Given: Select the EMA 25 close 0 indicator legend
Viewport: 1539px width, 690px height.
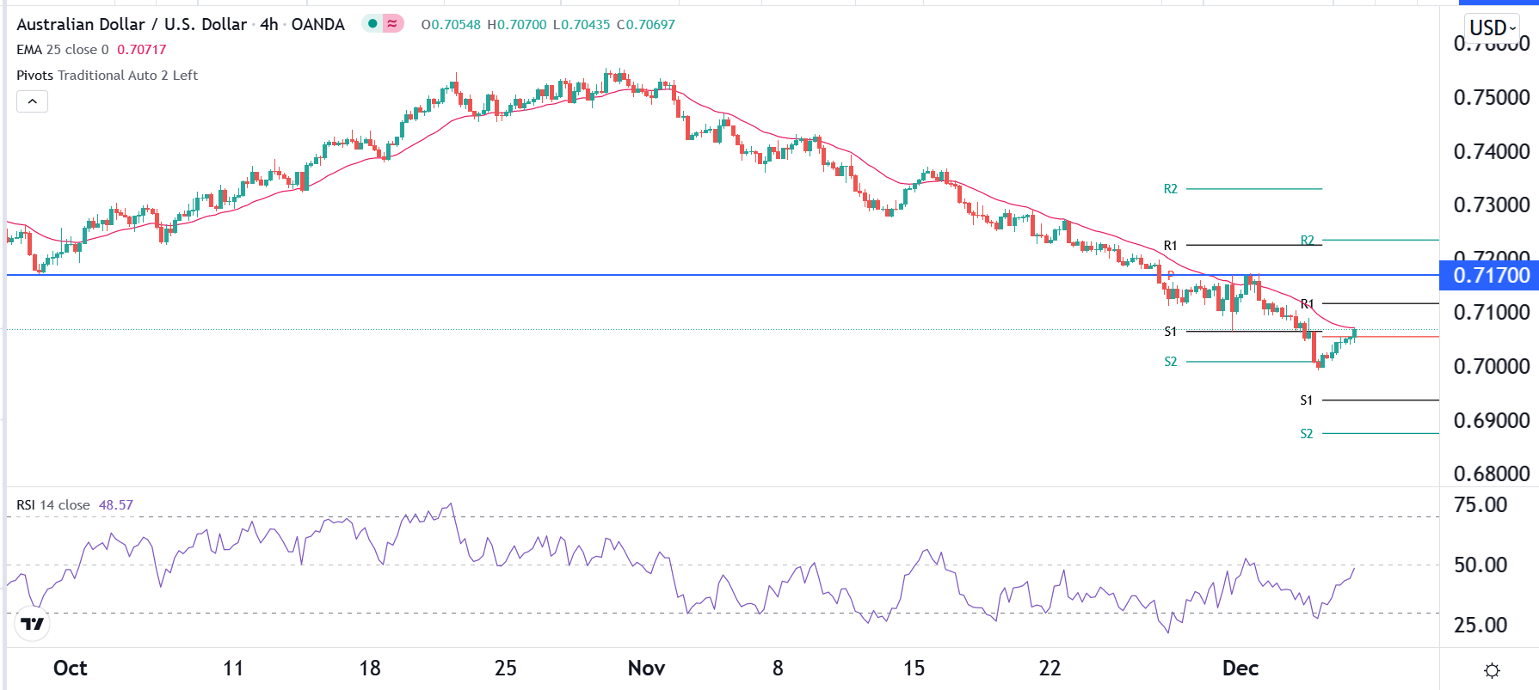Looking at the screenshot, I should tap(63, 50).
